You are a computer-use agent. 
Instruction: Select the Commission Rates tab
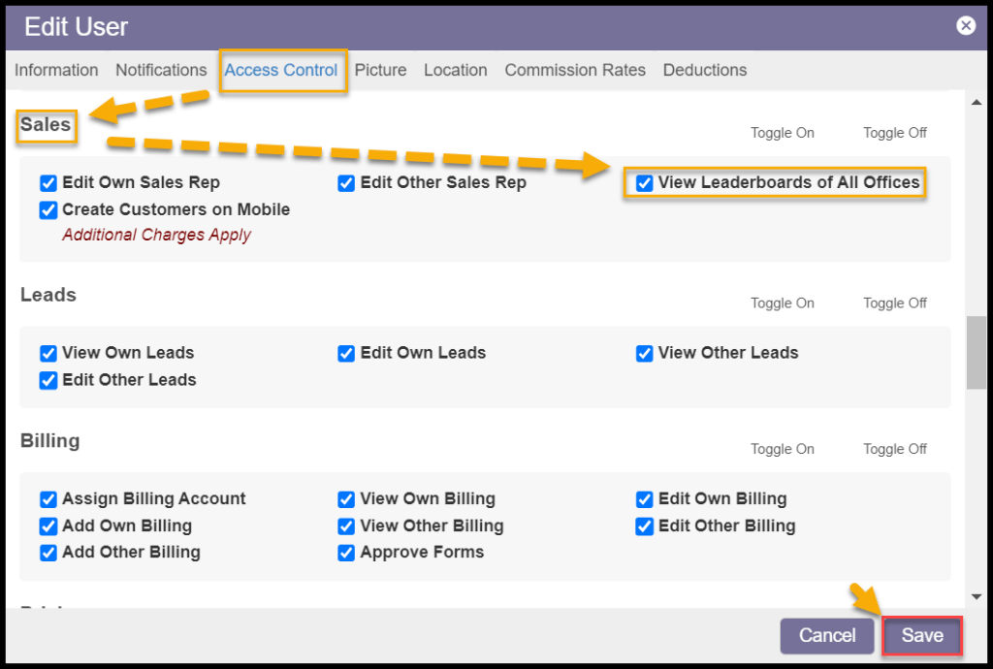click(575, 70)
